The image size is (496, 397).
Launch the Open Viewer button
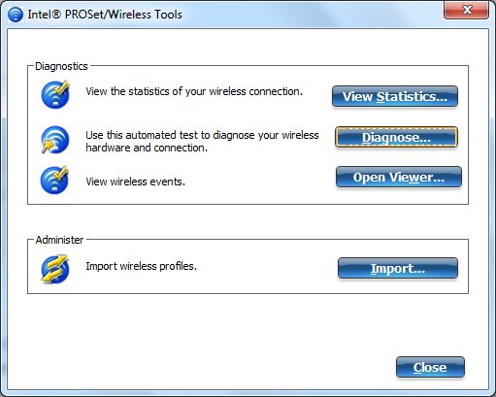click(x=399, y=177)
